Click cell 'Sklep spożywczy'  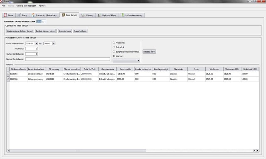point(36,79)
